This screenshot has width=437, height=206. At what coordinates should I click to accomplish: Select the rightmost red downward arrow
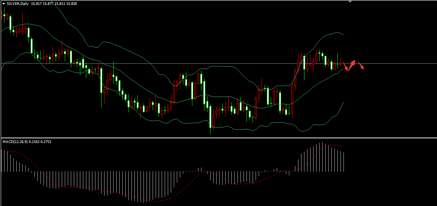click(361, 66)
